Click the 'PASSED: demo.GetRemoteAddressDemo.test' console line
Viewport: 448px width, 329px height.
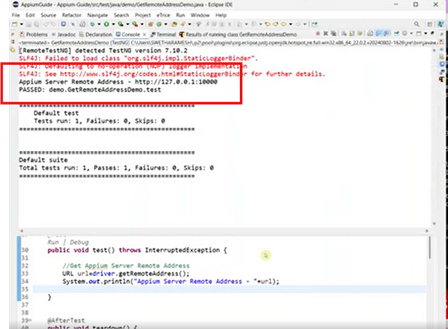[x=90, y=90]
